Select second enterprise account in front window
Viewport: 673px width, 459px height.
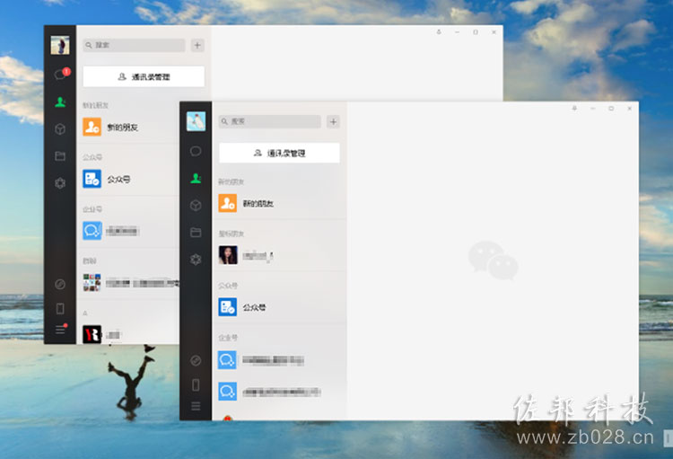279,392
